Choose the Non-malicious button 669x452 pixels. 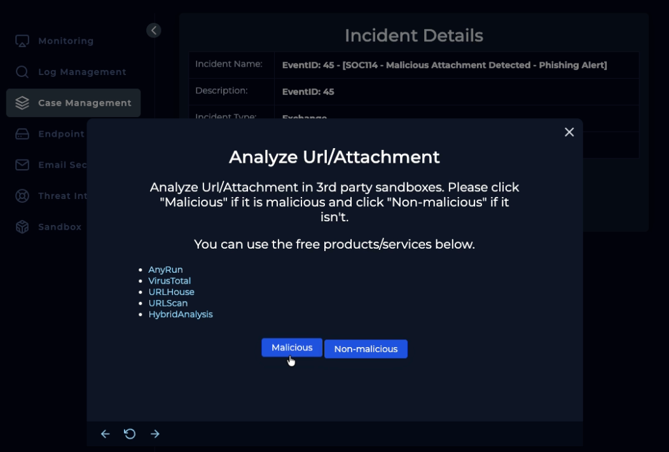[366, 349]
